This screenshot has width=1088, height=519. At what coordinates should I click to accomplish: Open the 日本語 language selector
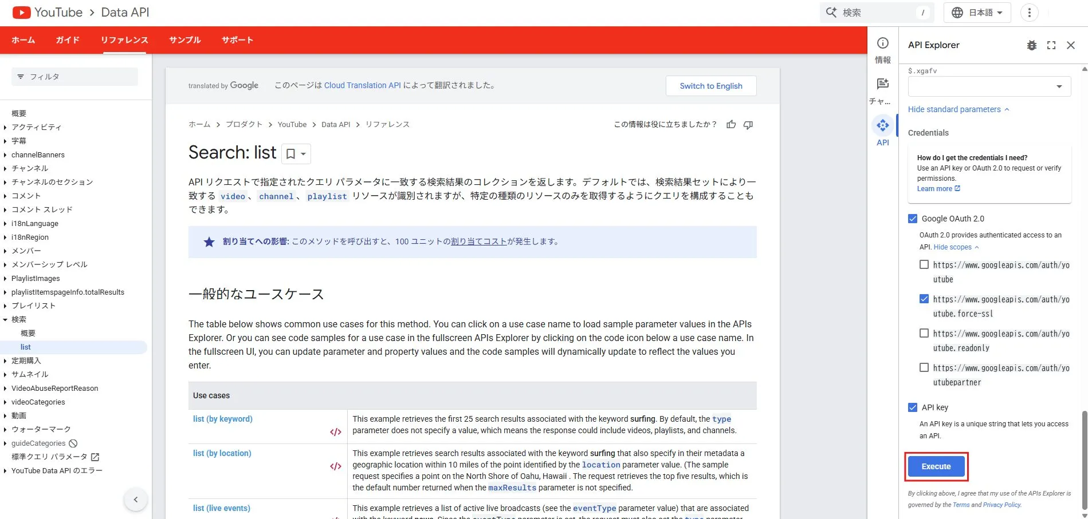(977, 13)
